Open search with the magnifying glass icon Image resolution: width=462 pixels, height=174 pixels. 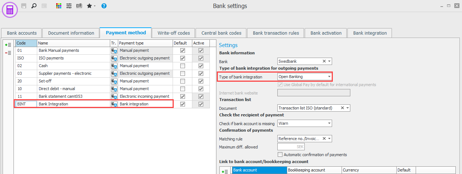(34, 6)
